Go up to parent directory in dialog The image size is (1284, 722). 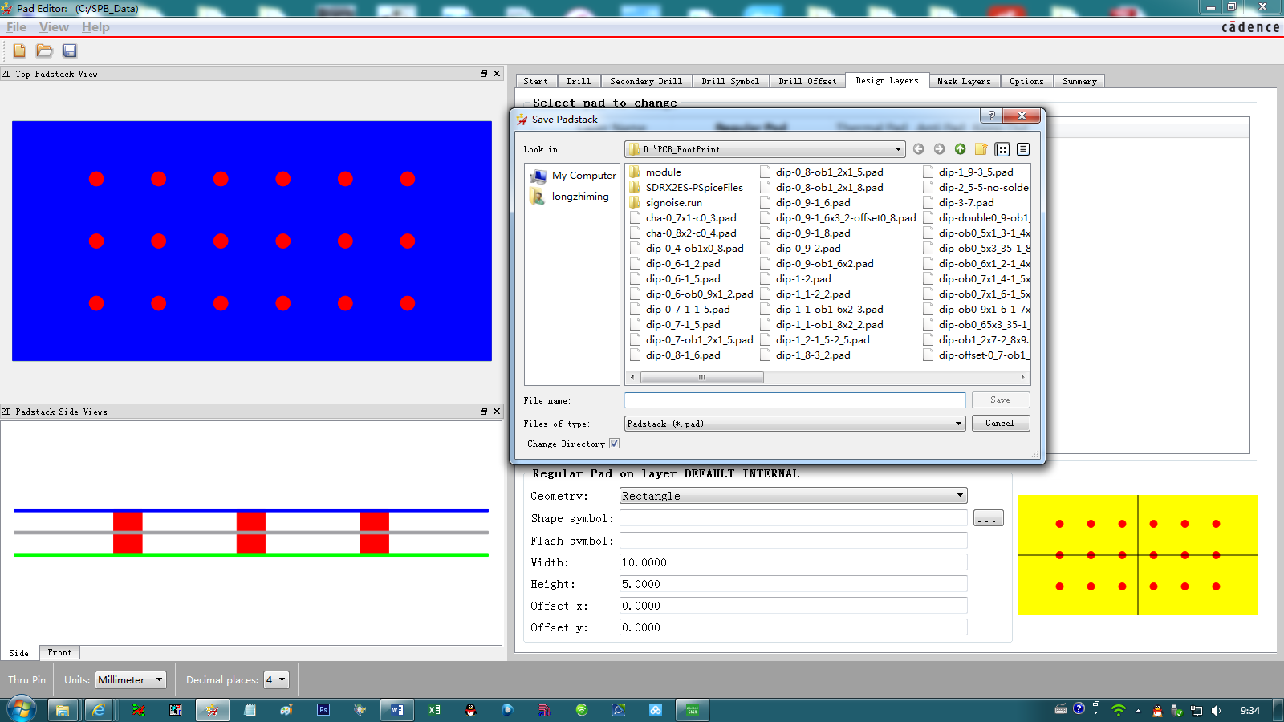[960, 149]
